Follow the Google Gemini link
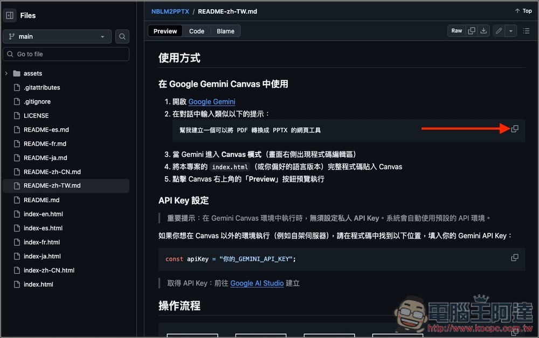This screenshot has width=539, height=338. click(212, 101)
